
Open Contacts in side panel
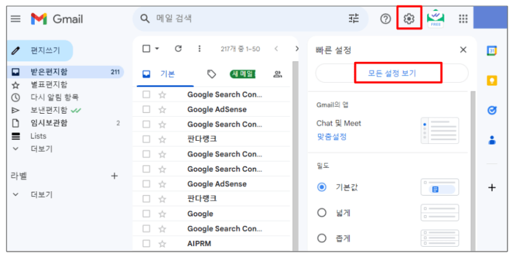click(492, 140)
